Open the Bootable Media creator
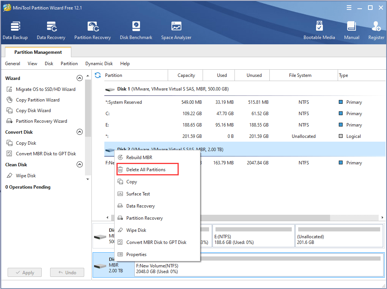387x289 pixels. [x=319, y=30]
